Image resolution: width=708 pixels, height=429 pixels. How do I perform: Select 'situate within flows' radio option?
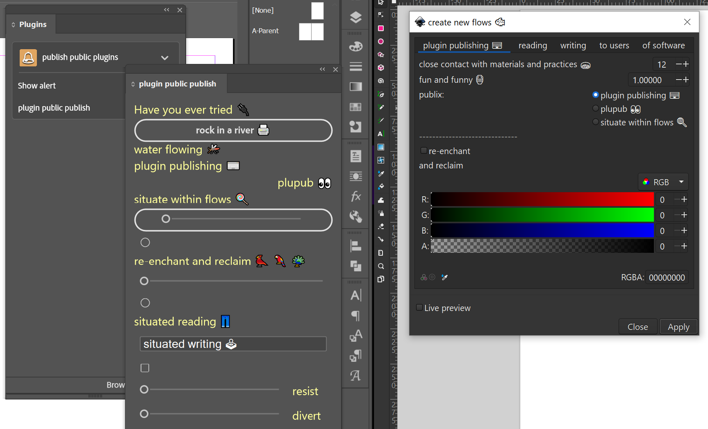click(596, 122)
